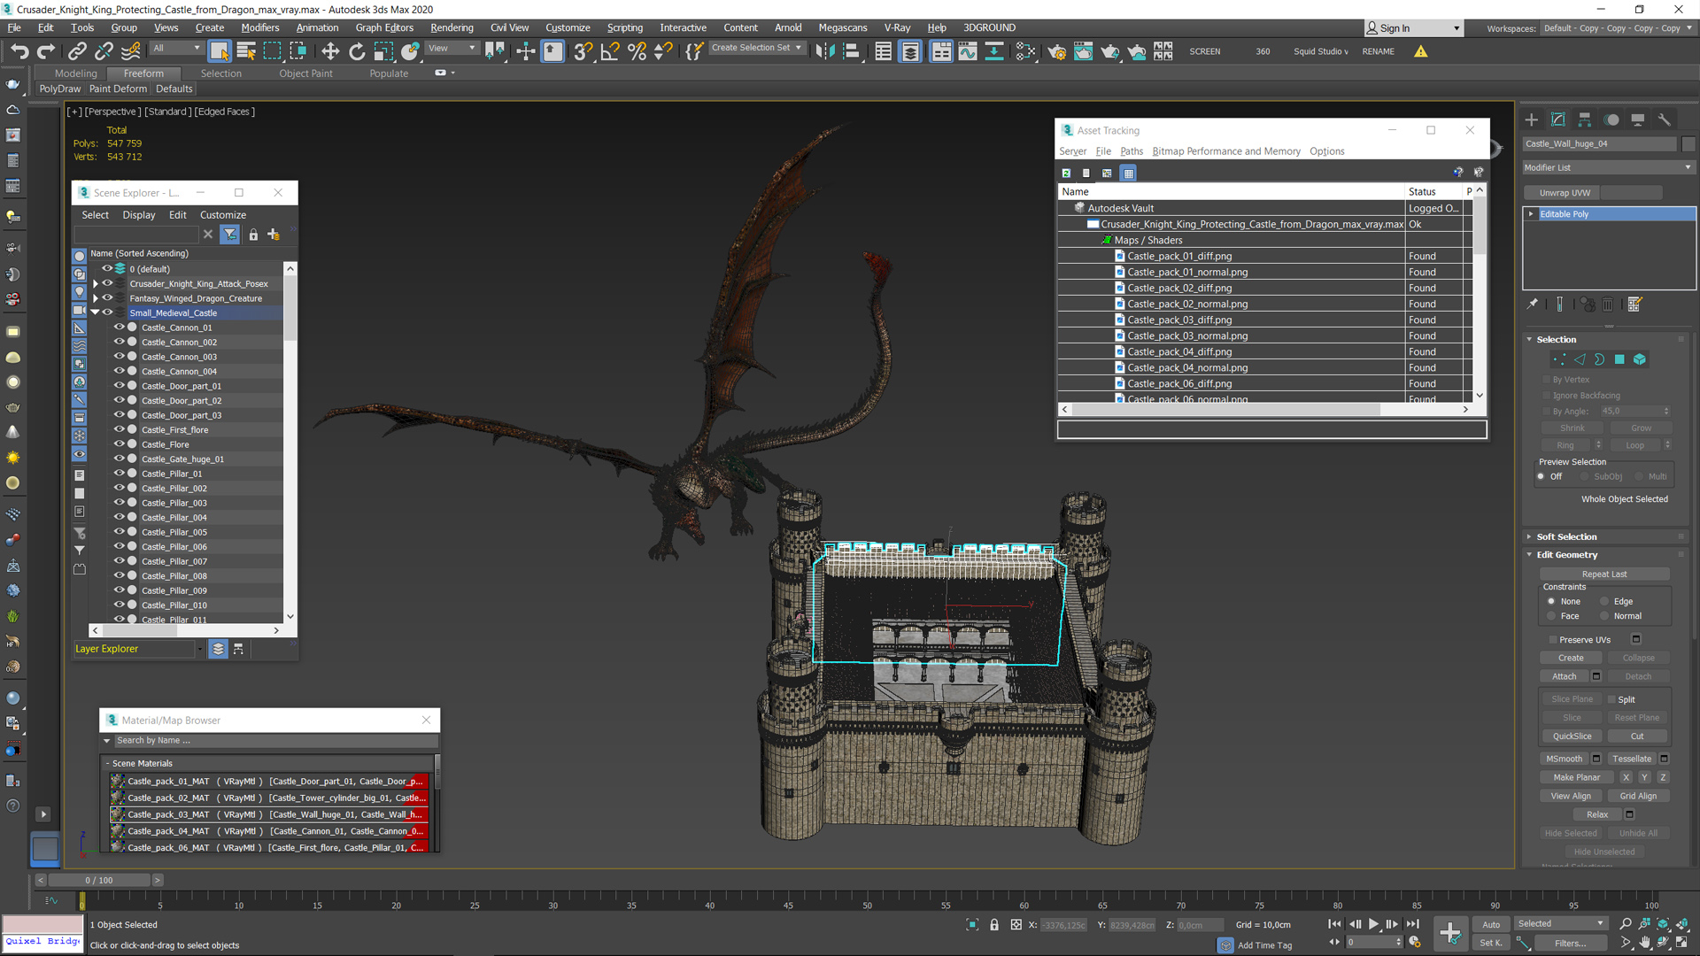Open the Material Editor icon

(x=1025, y=51)
